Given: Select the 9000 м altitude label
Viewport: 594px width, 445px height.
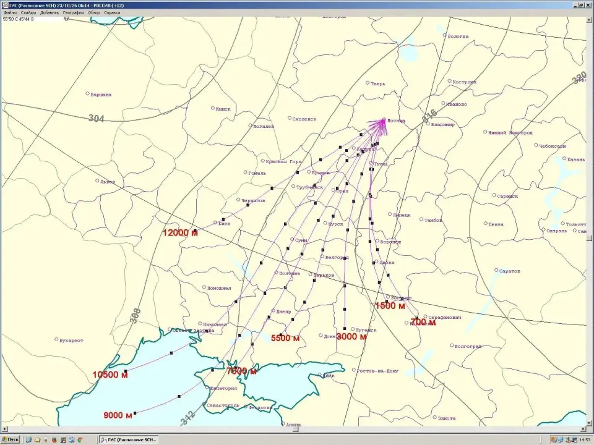Looking at the screenshot, I should pos(118,415).
